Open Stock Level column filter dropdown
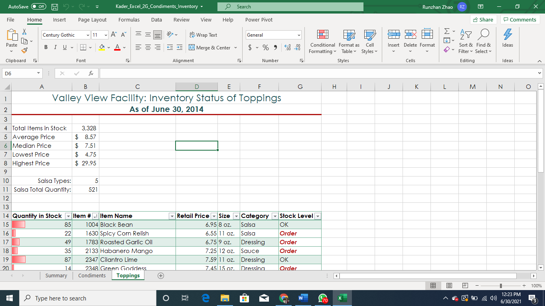The height and width of the screenshot is (306, 545). coord(318,216)
